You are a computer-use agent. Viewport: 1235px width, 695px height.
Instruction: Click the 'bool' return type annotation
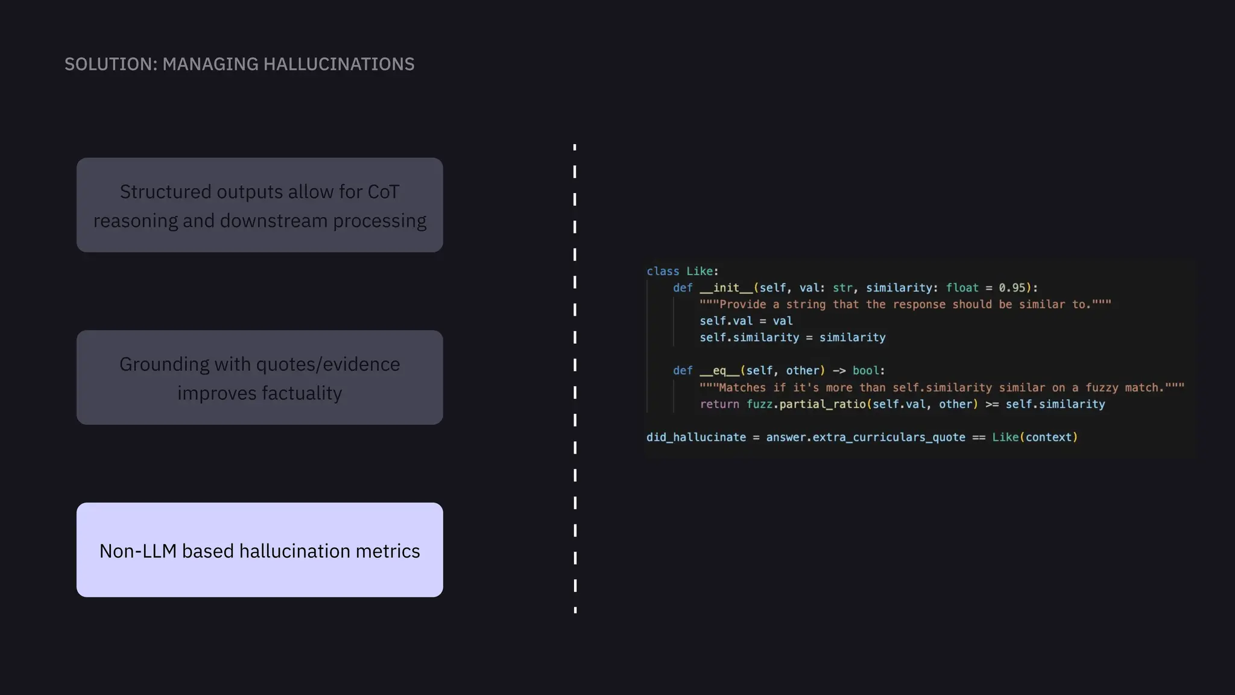(x=865, y=370)
